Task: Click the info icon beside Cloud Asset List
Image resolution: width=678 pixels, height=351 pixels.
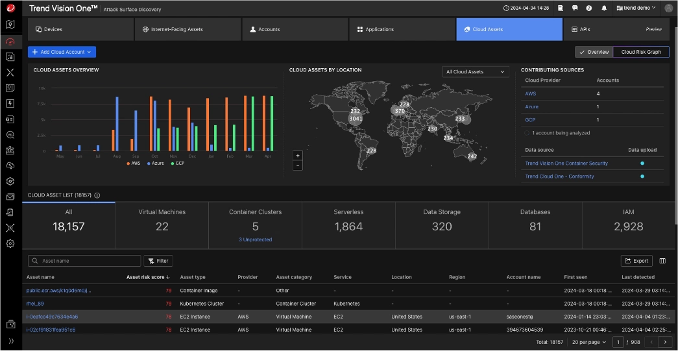Action: coord(97,195)
